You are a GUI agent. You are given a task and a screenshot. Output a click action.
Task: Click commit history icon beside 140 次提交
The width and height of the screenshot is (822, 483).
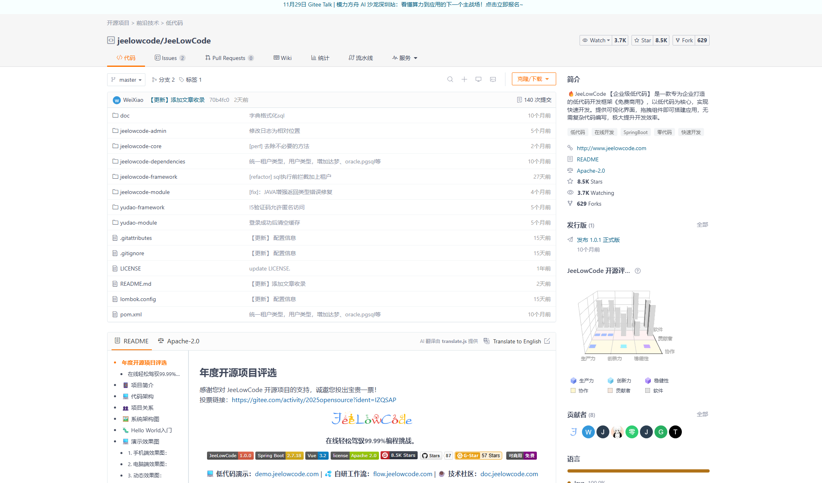519,99
